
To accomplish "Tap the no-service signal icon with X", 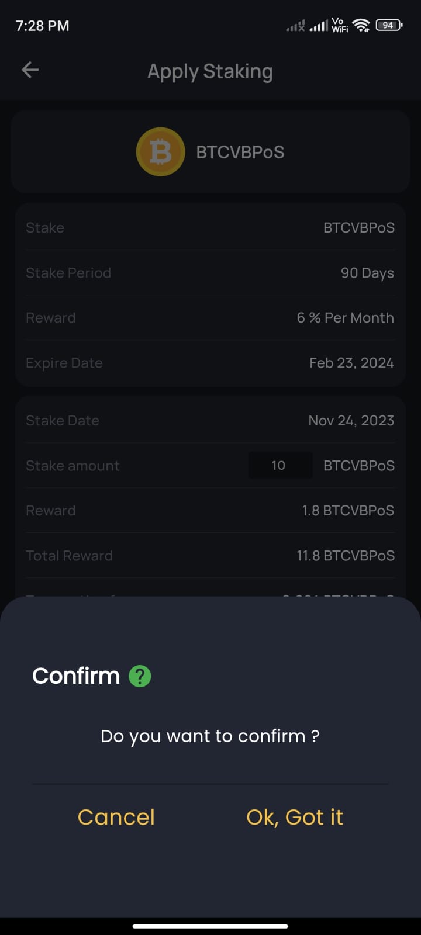I will point(295,26).
